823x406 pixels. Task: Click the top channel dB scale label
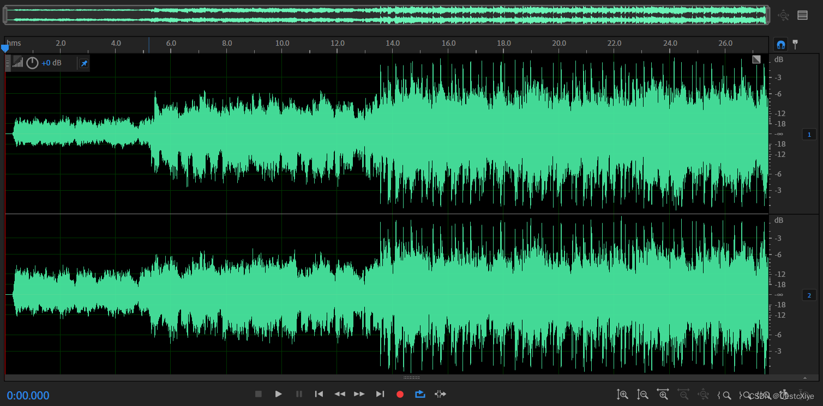click(779, 59)
